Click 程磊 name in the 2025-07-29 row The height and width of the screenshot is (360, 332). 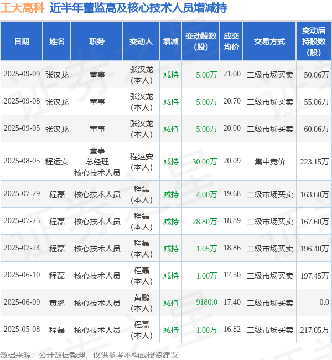[57, 194]
